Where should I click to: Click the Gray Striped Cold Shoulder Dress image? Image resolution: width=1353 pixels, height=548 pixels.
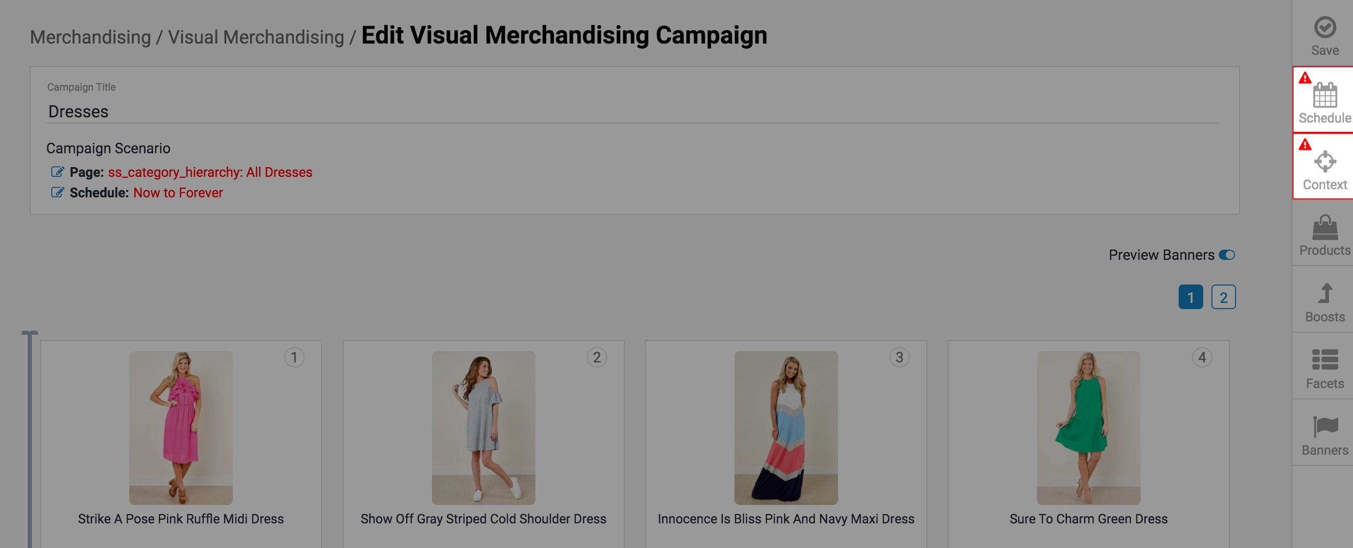[483, 427]
